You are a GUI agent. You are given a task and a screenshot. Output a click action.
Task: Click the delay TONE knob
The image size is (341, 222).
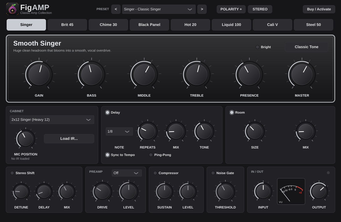coord(204,131)
